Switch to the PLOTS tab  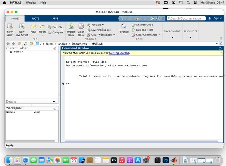click(36, 18)
